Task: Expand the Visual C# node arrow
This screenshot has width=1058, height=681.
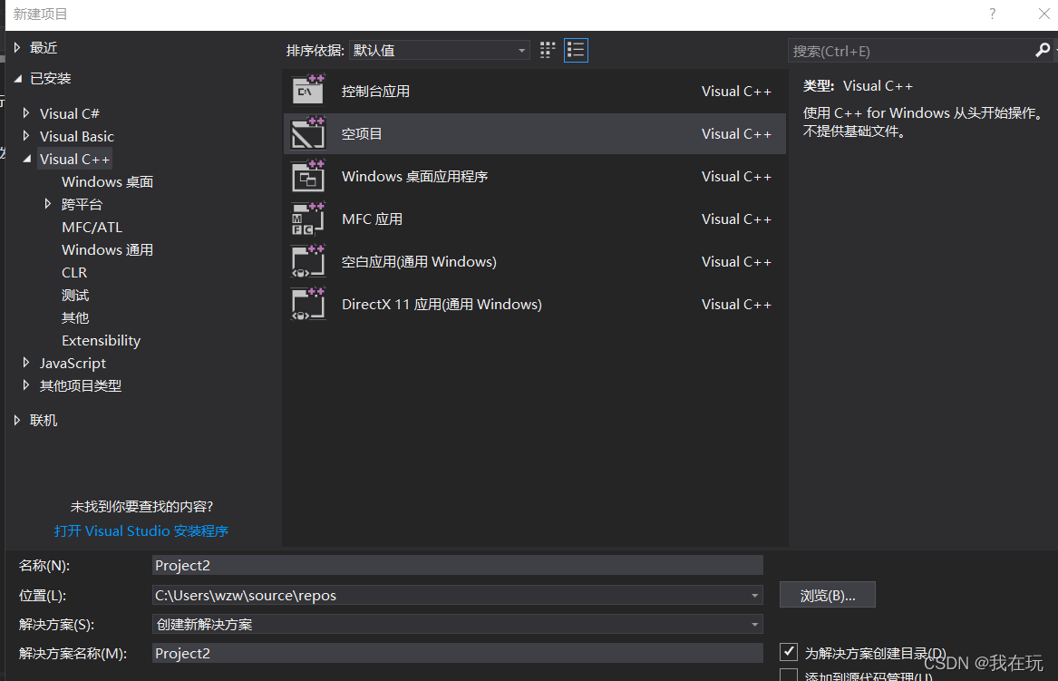Action: coord(25,112)
